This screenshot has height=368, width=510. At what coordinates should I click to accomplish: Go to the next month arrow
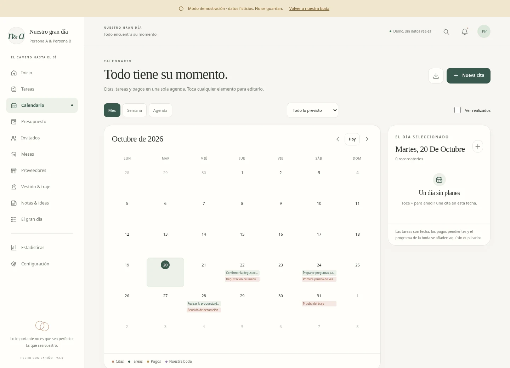click(x=367, y=139)
